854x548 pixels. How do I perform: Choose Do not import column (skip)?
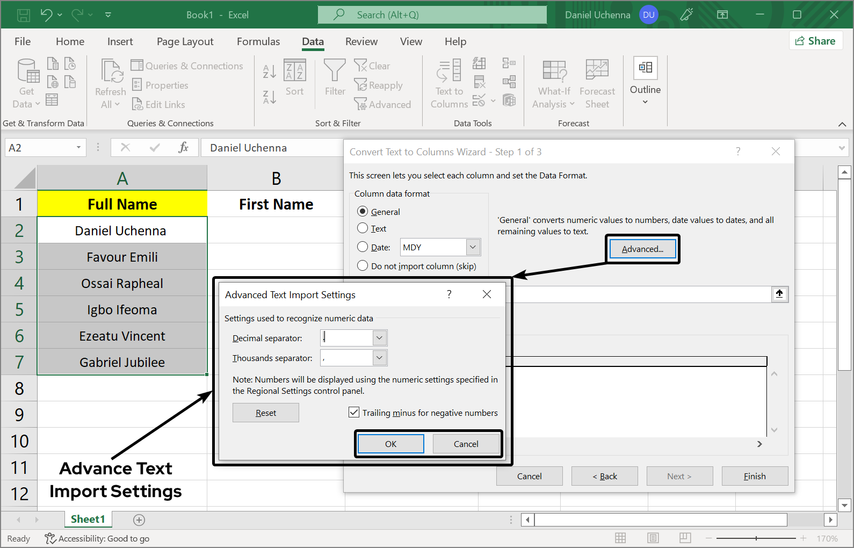click(363, 266)
